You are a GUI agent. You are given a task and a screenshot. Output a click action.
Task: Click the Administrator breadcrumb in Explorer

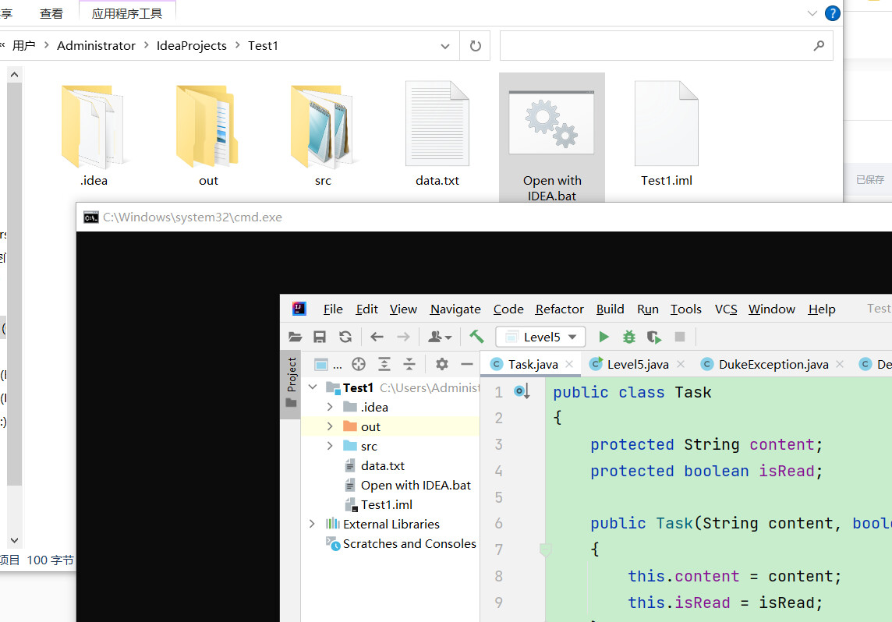(x=96, y=45)
